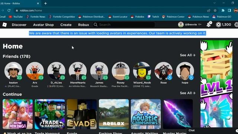Open the Robux balance icon showing 1,300

(x=218, y=25)
